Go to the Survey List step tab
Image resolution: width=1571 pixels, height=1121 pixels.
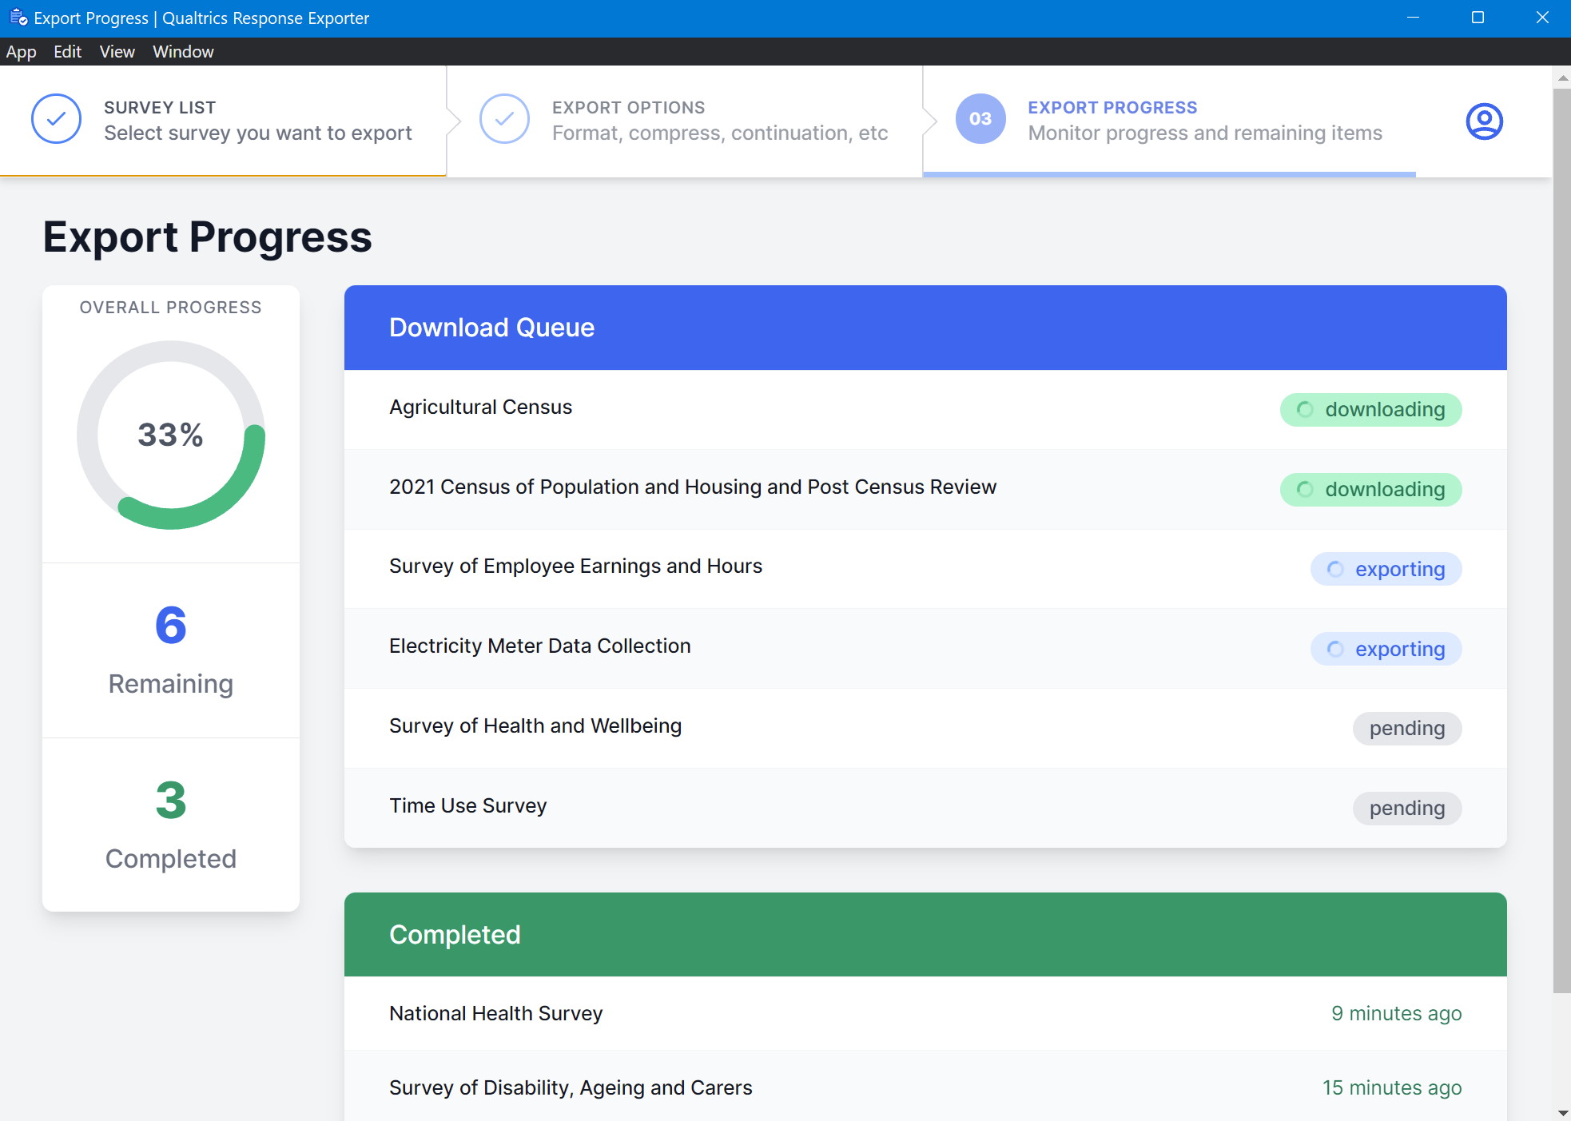pos(257,121)
